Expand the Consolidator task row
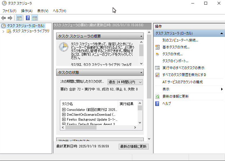 pyautogui.click(x=64, y=110)
